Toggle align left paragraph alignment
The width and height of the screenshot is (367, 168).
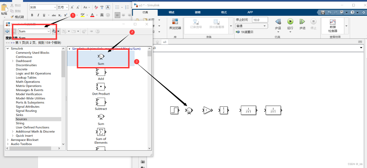118,15
